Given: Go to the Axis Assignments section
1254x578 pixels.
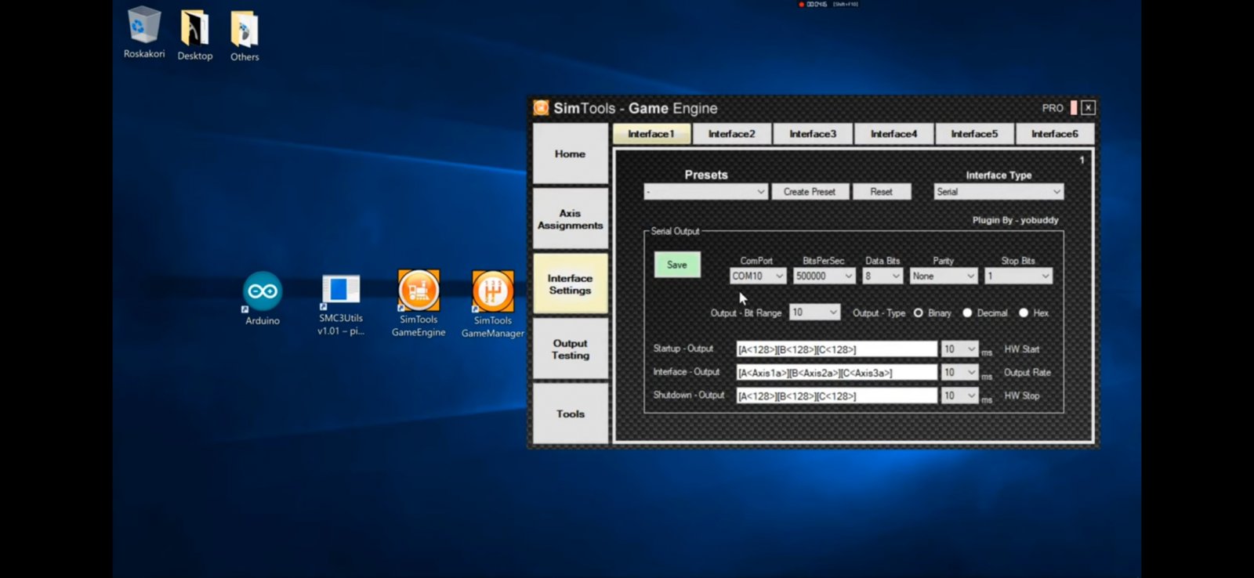Looking at the screenshot, I should [x=570, y=219].
